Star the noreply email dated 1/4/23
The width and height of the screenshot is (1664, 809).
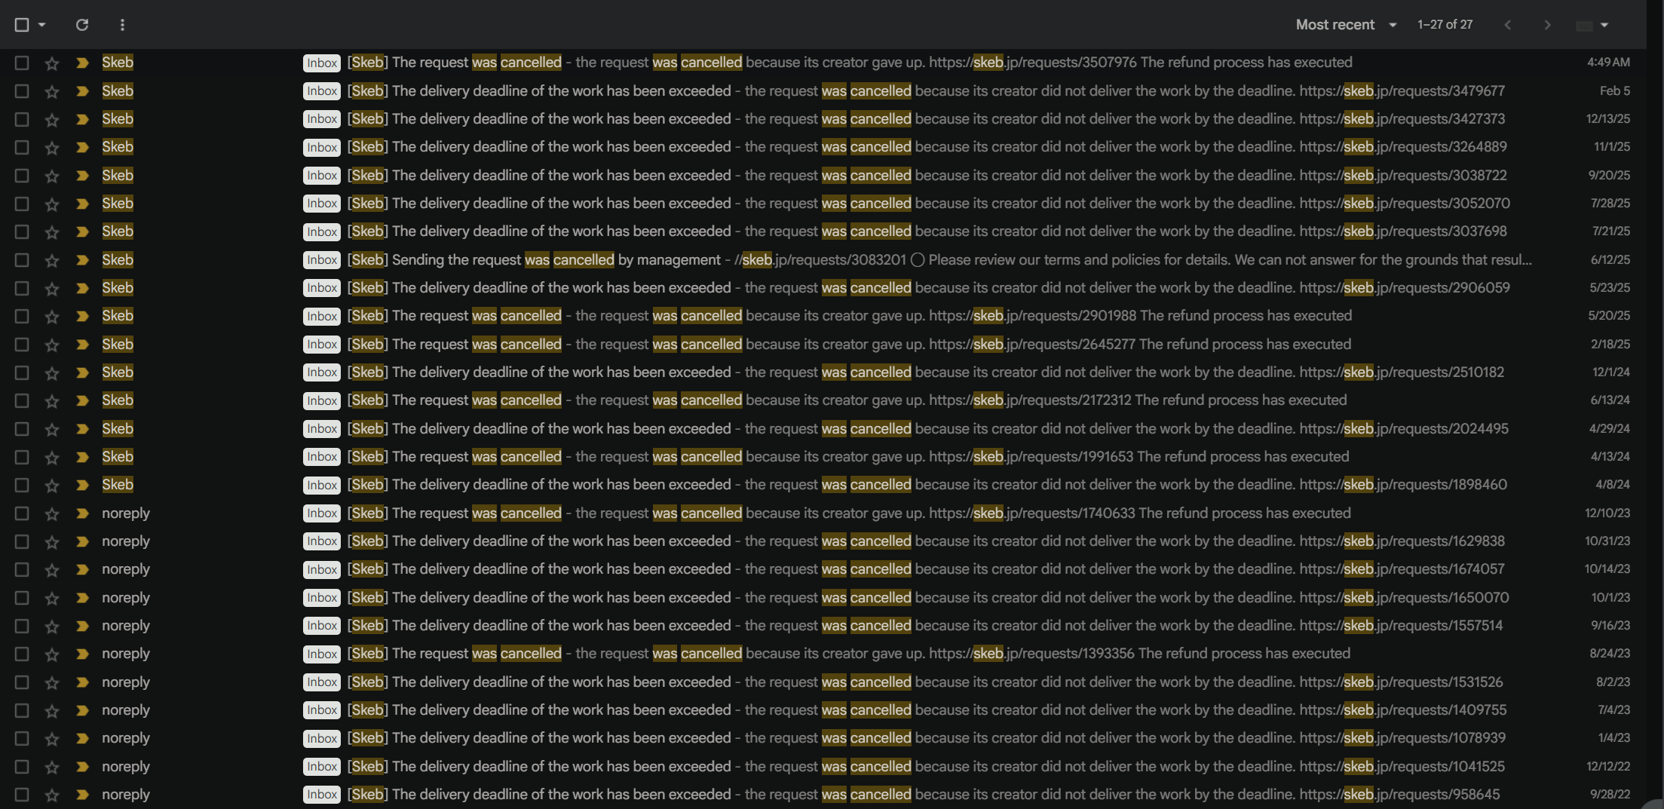click(52, 739)
